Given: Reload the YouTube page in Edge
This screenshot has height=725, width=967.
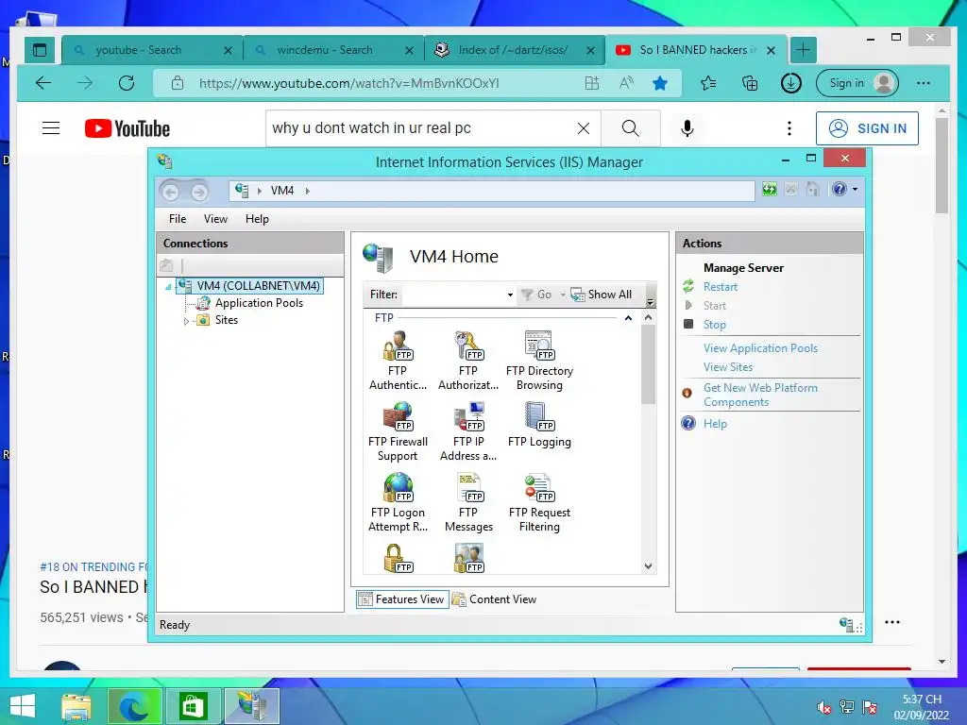Looking at the screenshot, I should point(127,83).
